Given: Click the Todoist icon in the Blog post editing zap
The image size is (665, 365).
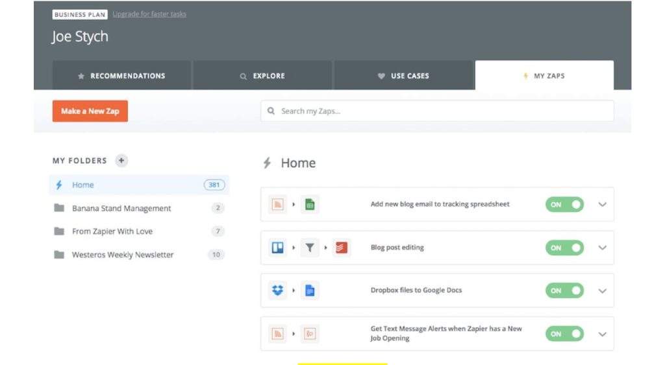Looking at the screenshot, I should tap(342, 248).
